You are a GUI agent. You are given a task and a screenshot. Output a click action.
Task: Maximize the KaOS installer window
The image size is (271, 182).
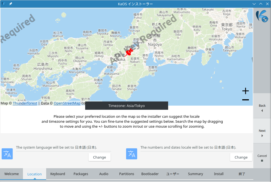[260, 4]
